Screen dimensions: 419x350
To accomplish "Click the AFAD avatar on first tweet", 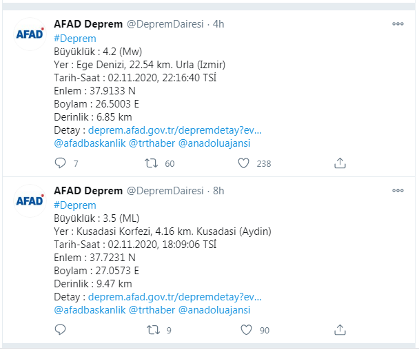I will point(30,34).
